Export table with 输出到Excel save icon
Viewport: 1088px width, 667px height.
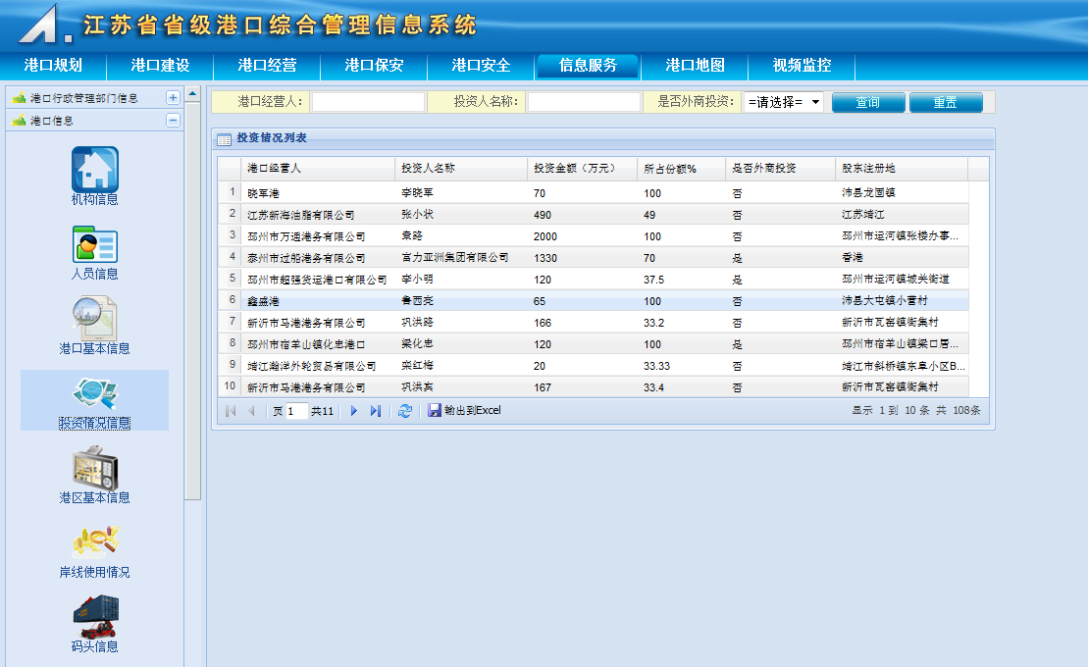(435, 411)
